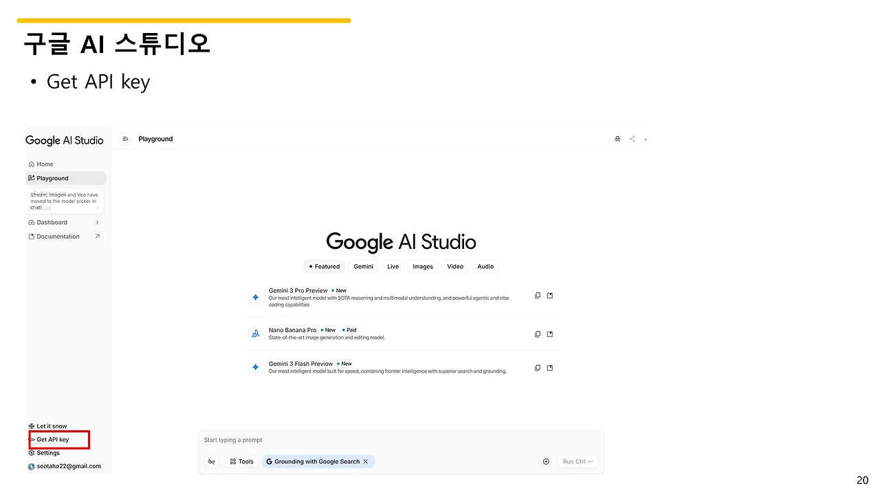This screenshot has width=880, height=495.
Task: Toggle the Let it snow effect
Action: [x=48, y=426]
